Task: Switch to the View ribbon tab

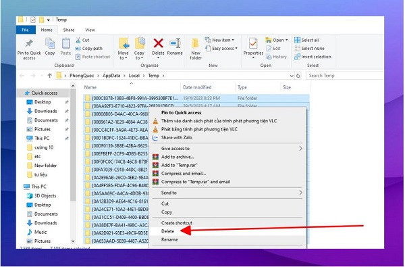Action: [90, 30]
